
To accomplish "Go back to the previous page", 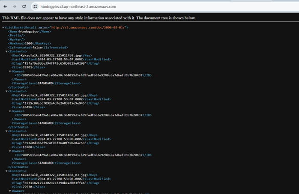I will point(5,7).
